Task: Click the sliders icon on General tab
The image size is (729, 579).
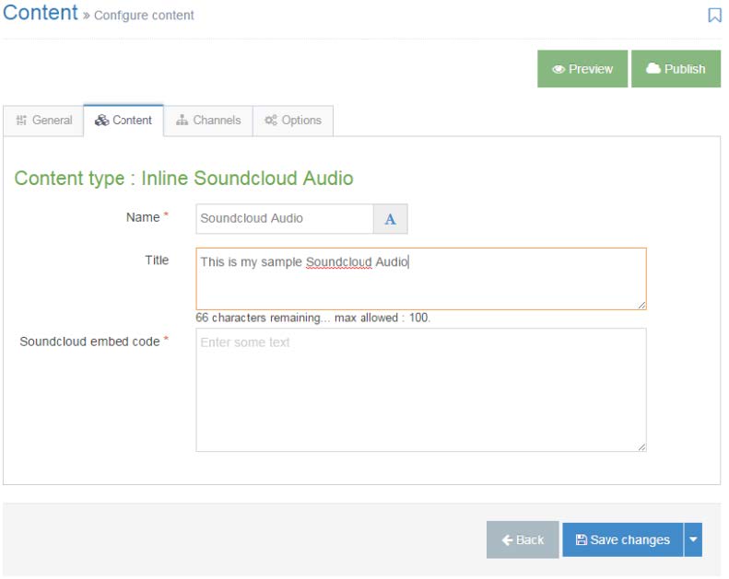Action: [x=21, y=122]
